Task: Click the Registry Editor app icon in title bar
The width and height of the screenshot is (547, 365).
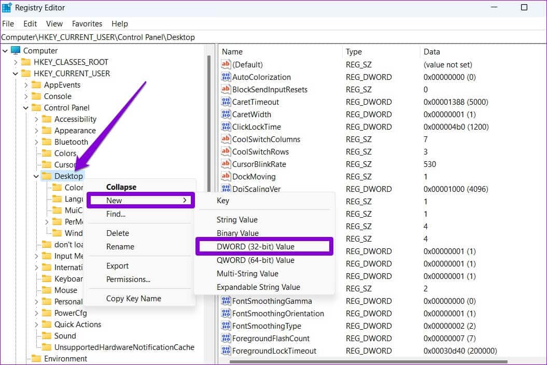Action: [x=7, y=7]
